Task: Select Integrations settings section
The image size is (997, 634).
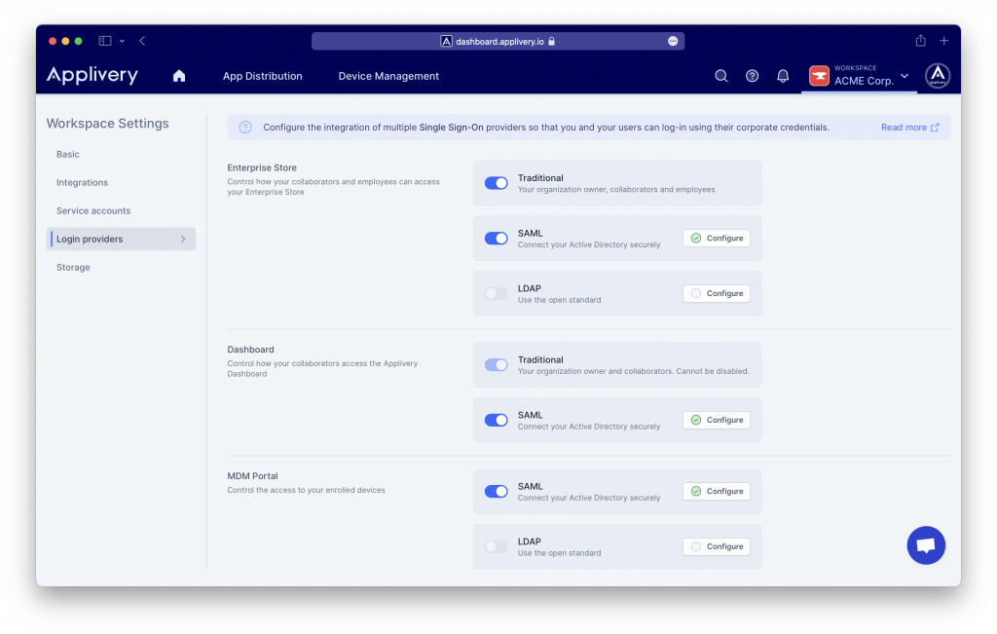Action: coord(82,182)
